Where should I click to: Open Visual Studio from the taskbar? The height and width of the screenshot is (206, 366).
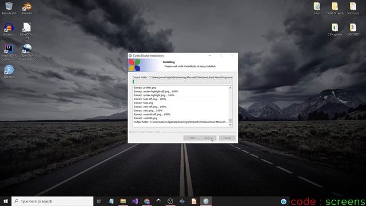135,201
